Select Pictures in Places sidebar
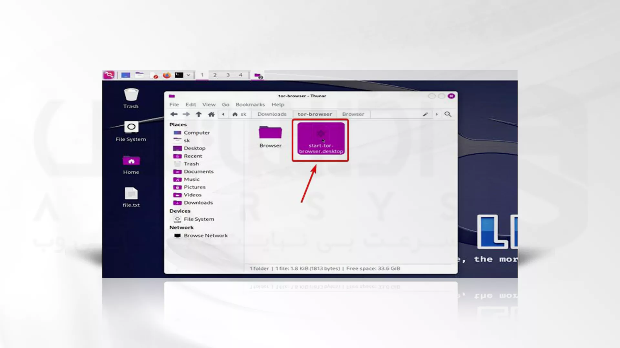The width and height of the screenshot is (620, 348). tap(190, 187)
